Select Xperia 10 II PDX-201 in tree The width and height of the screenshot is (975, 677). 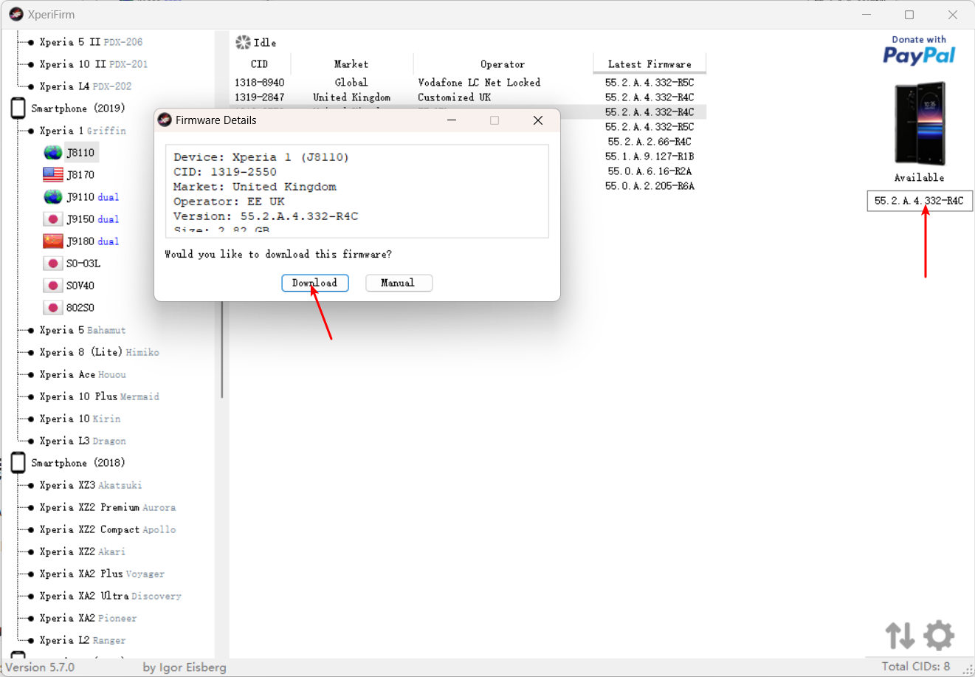94,64
